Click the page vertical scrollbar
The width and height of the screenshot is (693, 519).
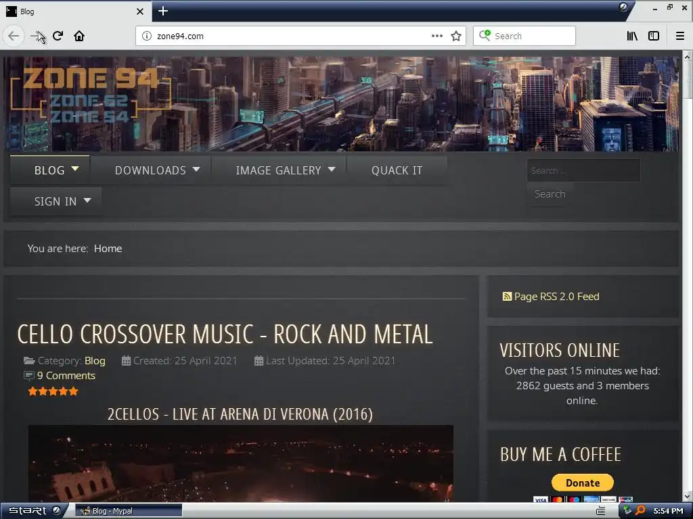point(688,278)
